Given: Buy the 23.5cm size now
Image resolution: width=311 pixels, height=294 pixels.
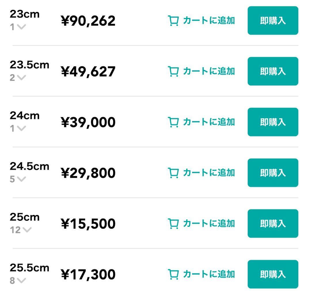Looking at the screenshot, I should [273, 71].
